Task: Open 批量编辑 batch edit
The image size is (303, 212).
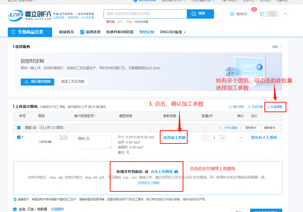Action: point(274,107)
